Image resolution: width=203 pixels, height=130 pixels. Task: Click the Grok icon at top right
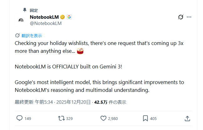tap(180, 17)
